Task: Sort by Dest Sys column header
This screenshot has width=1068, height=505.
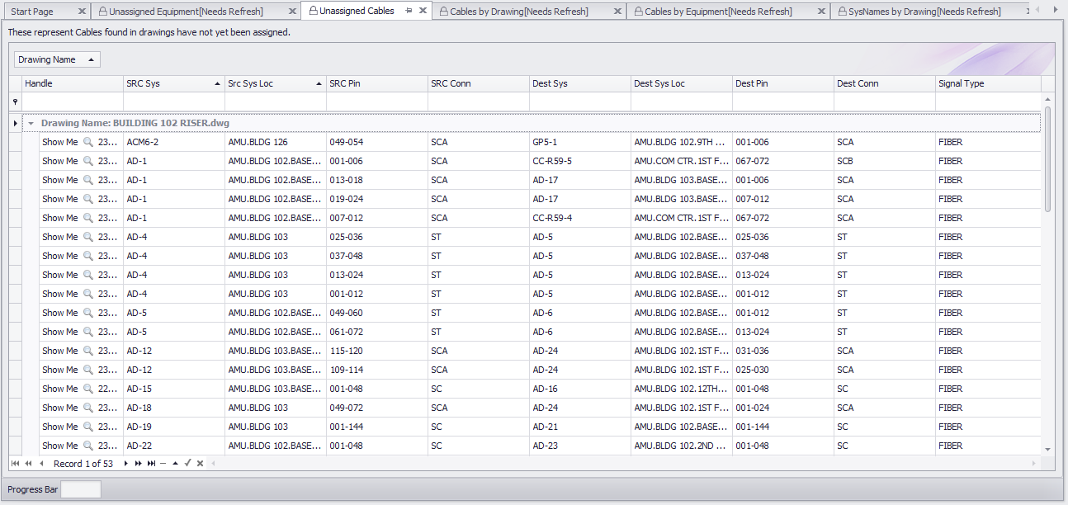Action: pyautogui.click(x=579, y=83)
